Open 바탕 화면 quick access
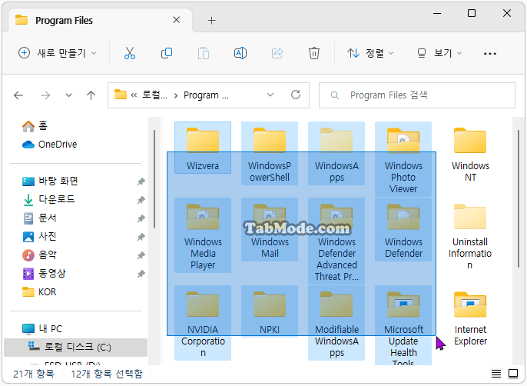Viewport: 527px width, 386px height. pyautogui.click(x=51, y=181)
